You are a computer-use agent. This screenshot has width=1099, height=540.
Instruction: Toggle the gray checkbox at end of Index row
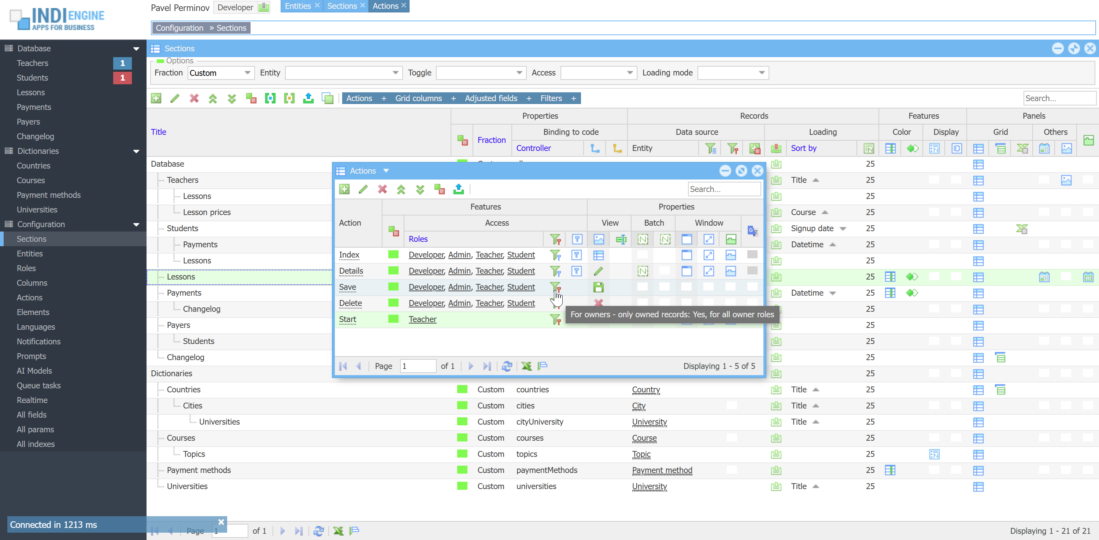(752, 255)
